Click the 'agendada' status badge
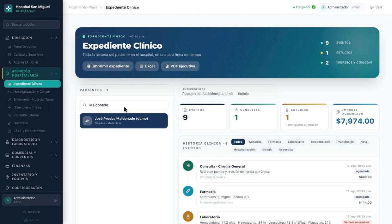 click(x=363, y=171)
